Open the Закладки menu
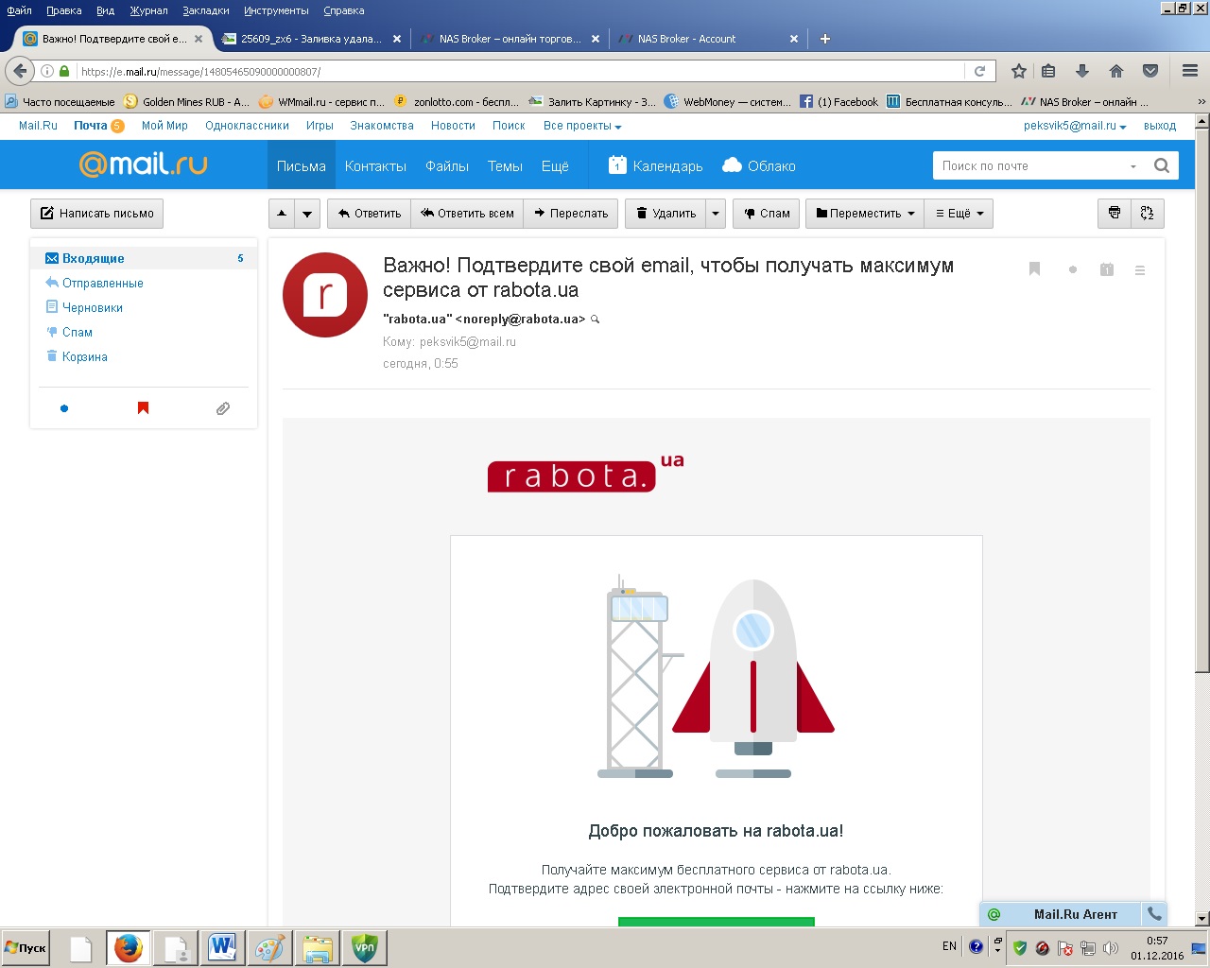 (206, 10)
